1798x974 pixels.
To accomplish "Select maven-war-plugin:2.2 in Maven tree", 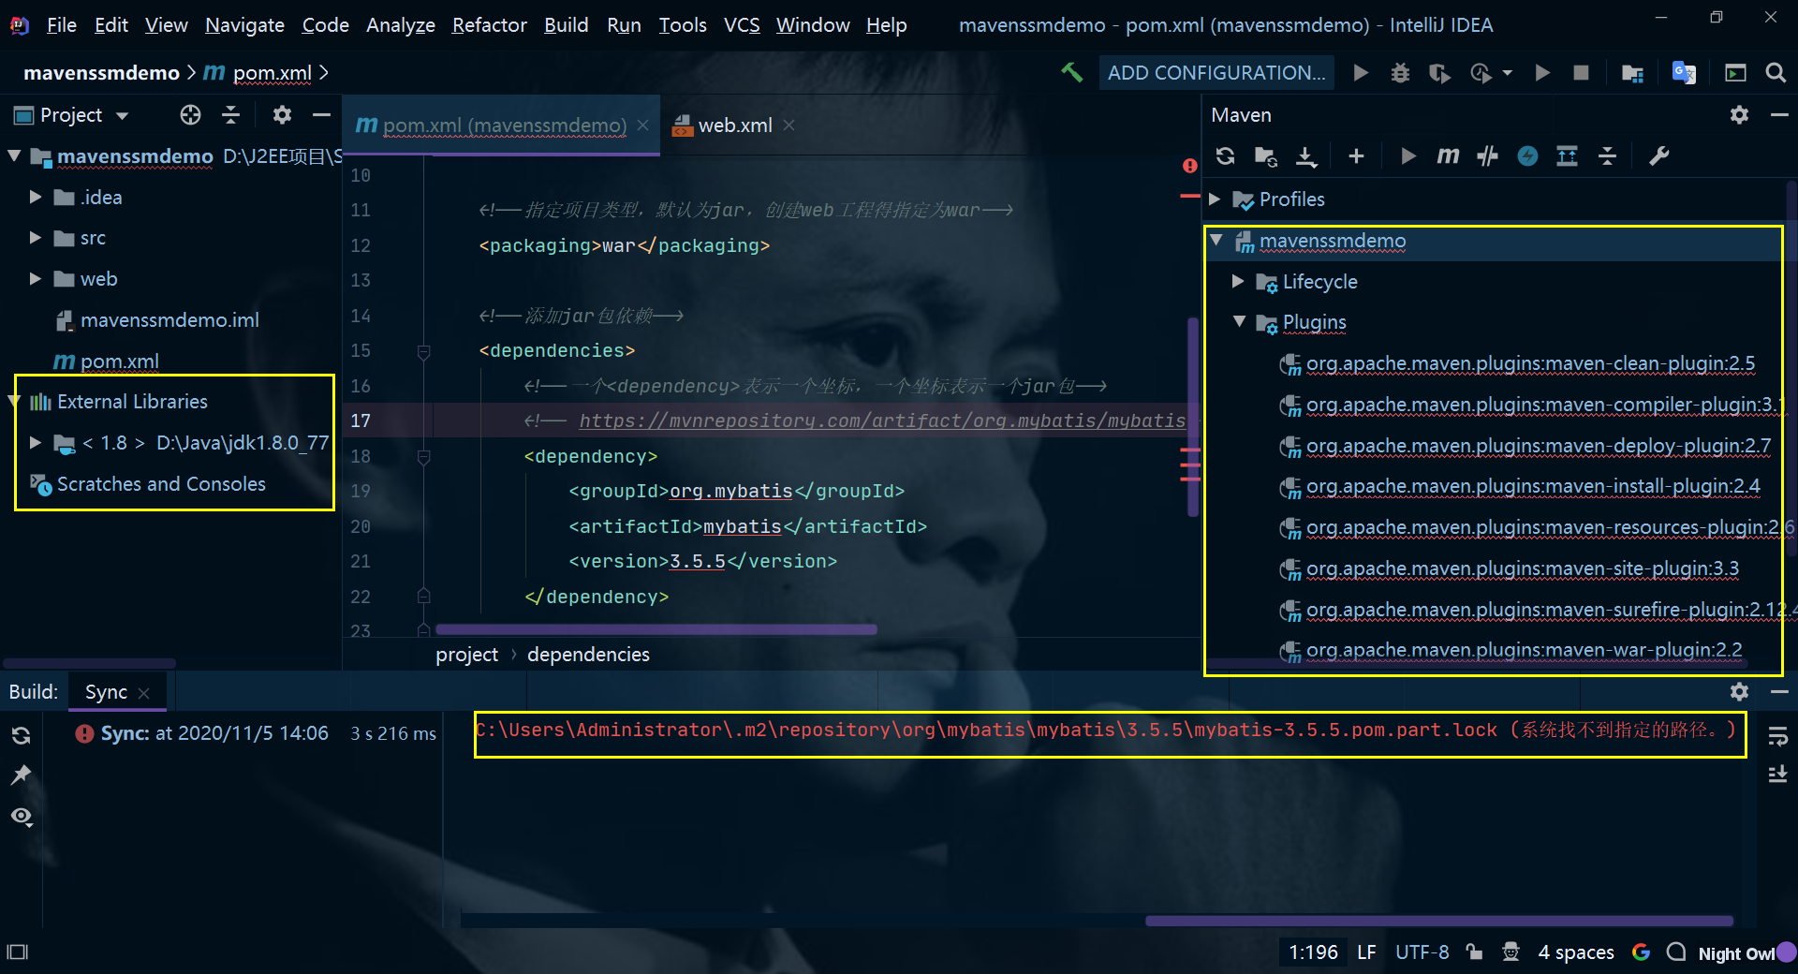I will [1524, 650].
